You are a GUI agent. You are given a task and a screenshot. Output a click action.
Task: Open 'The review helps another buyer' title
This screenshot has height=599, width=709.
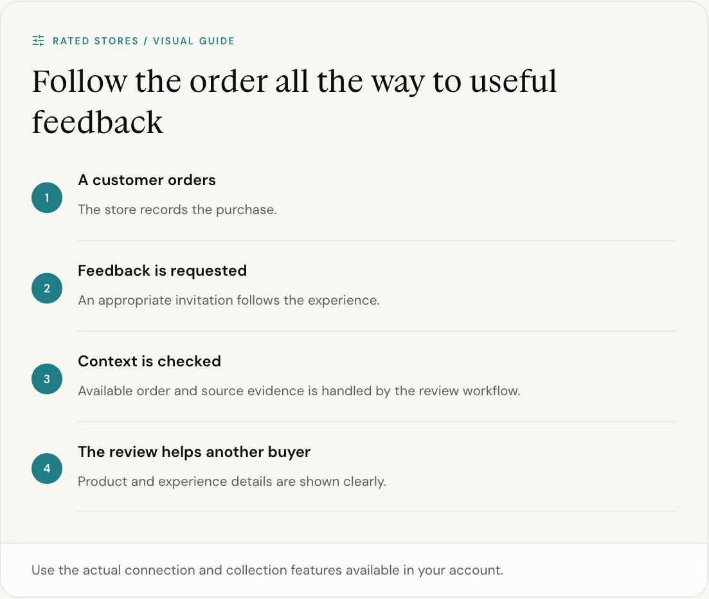pyautogui.click(x=194, y=452)
